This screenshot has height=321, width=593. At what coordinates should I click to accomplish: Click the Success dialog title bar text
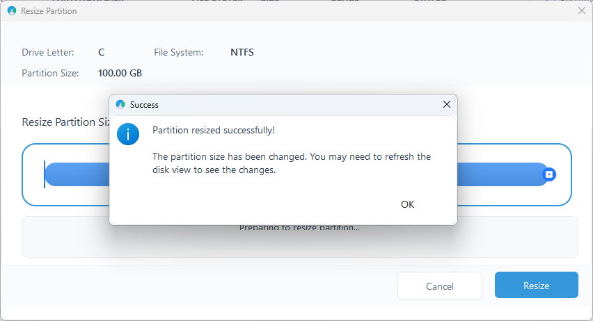point(144,105)
